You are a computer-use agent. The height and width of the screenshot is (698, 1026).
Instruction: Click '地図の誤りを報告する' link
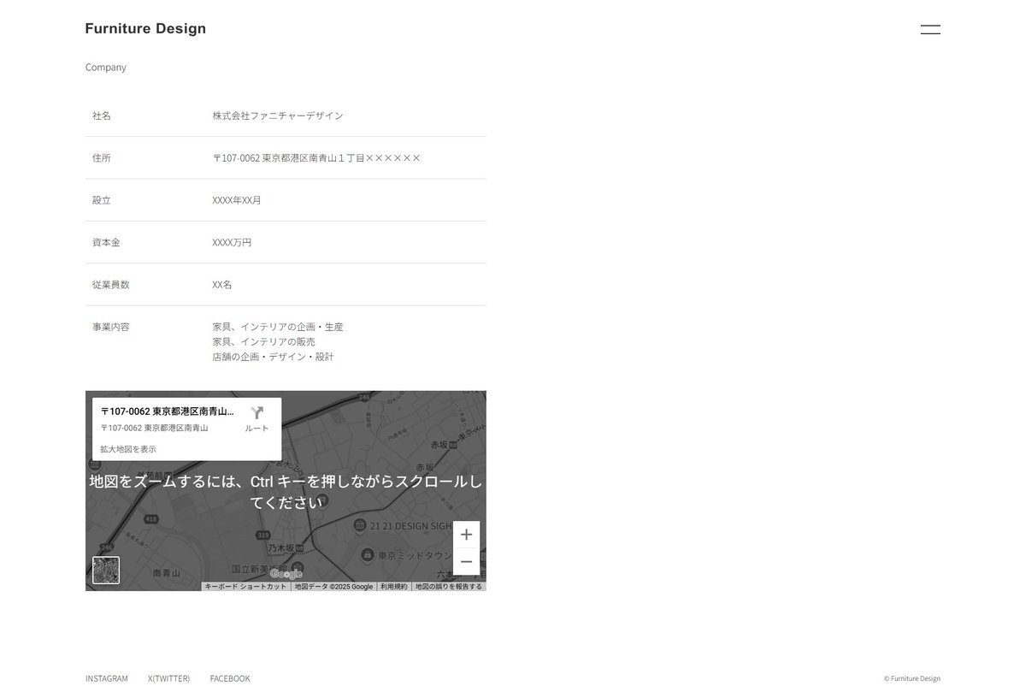click(449, 587)
